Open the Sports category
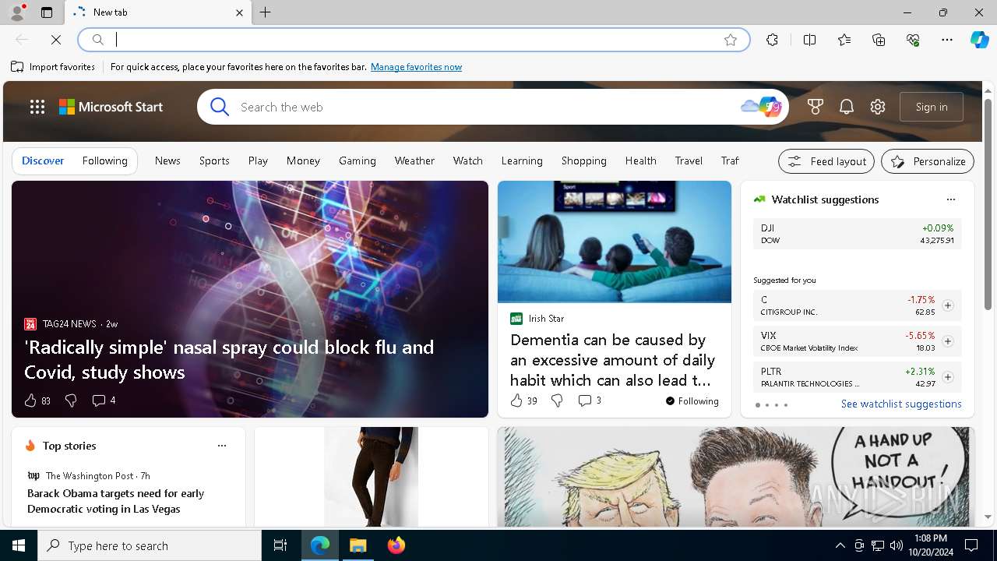 tap(214, 161)
